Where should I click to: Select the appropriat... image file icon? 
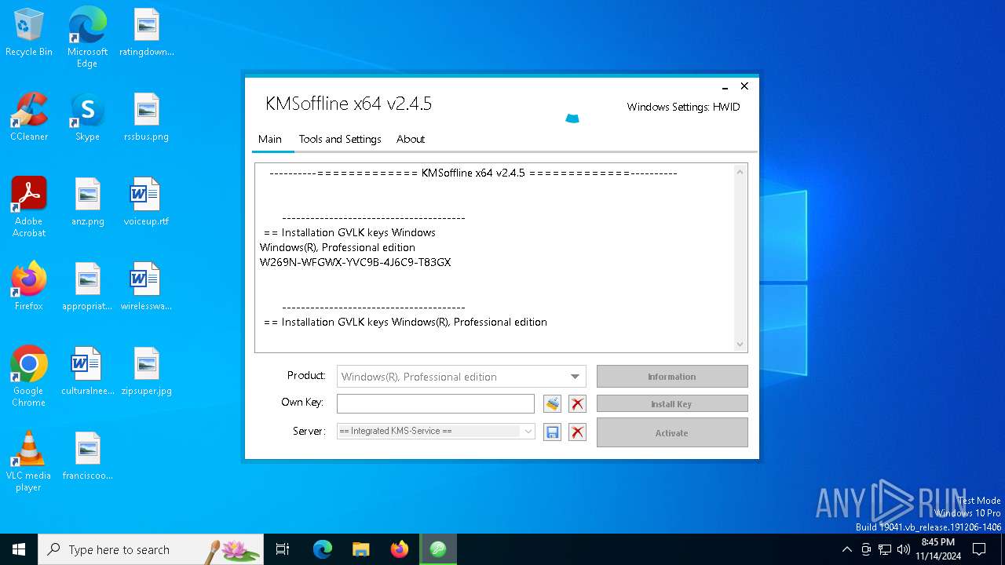87,287
